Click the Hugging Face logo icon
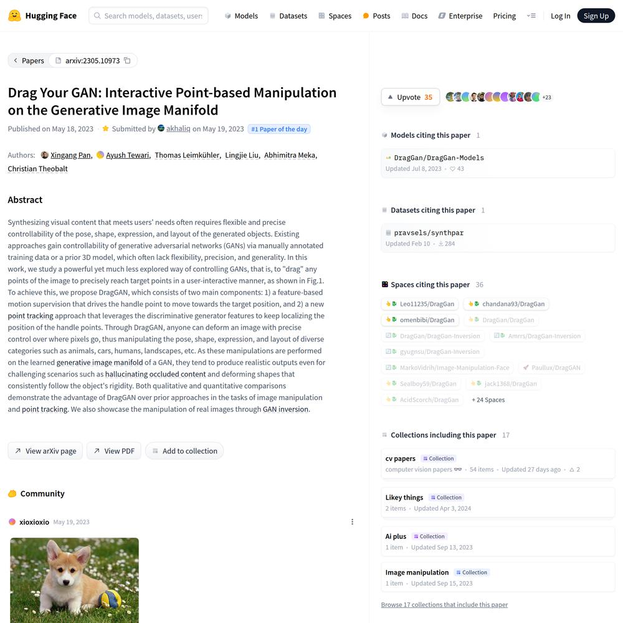Image resolution: width=623 pixels, height=623 pixels. [x=15, y=16]
